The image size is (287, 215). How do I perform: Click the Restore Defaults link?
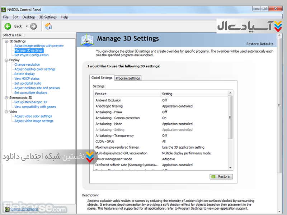pos(260,44)
